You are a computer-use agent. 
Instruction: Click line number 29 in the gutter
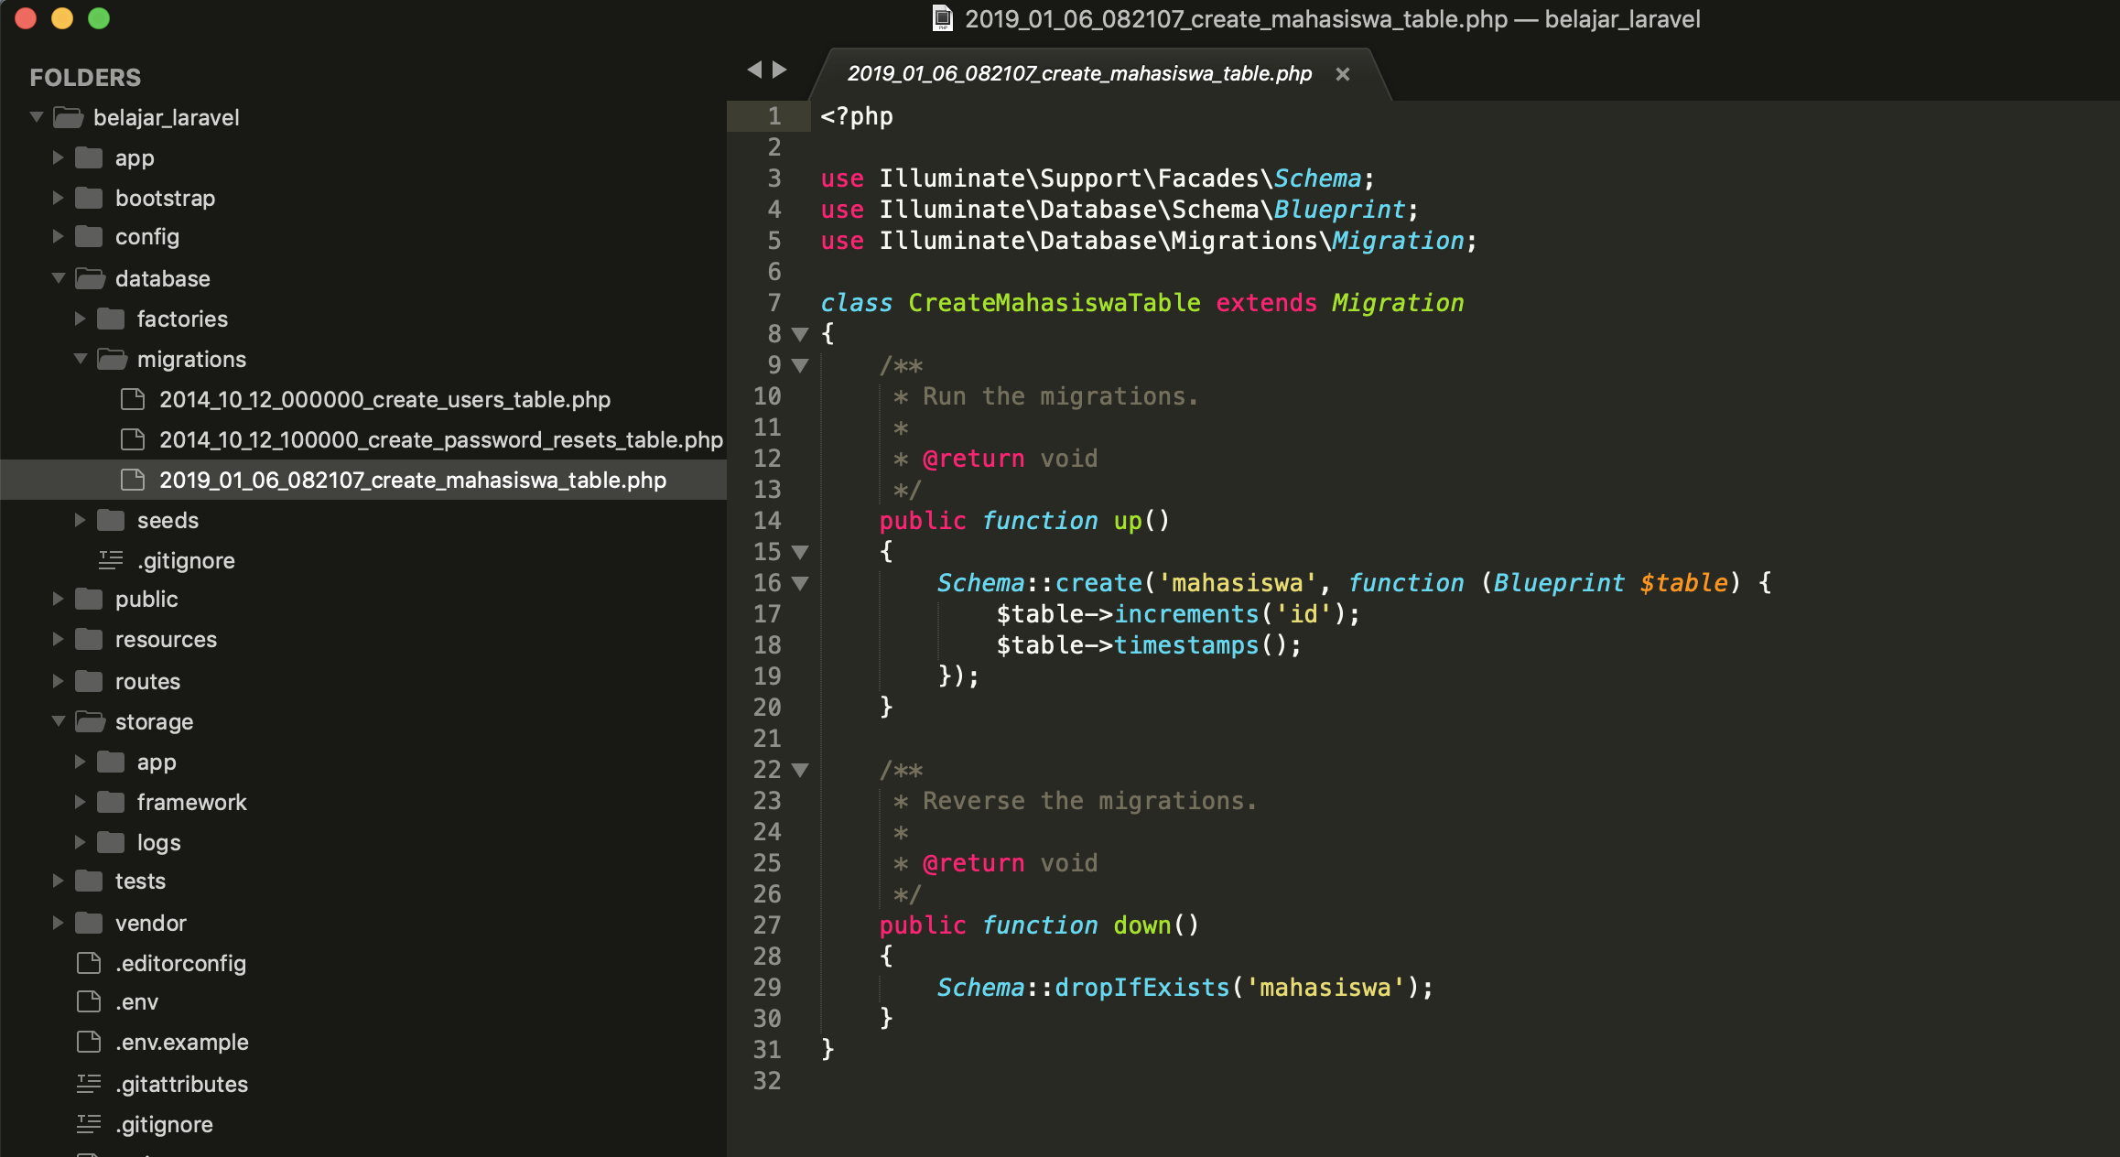click(x=767, y=987)
